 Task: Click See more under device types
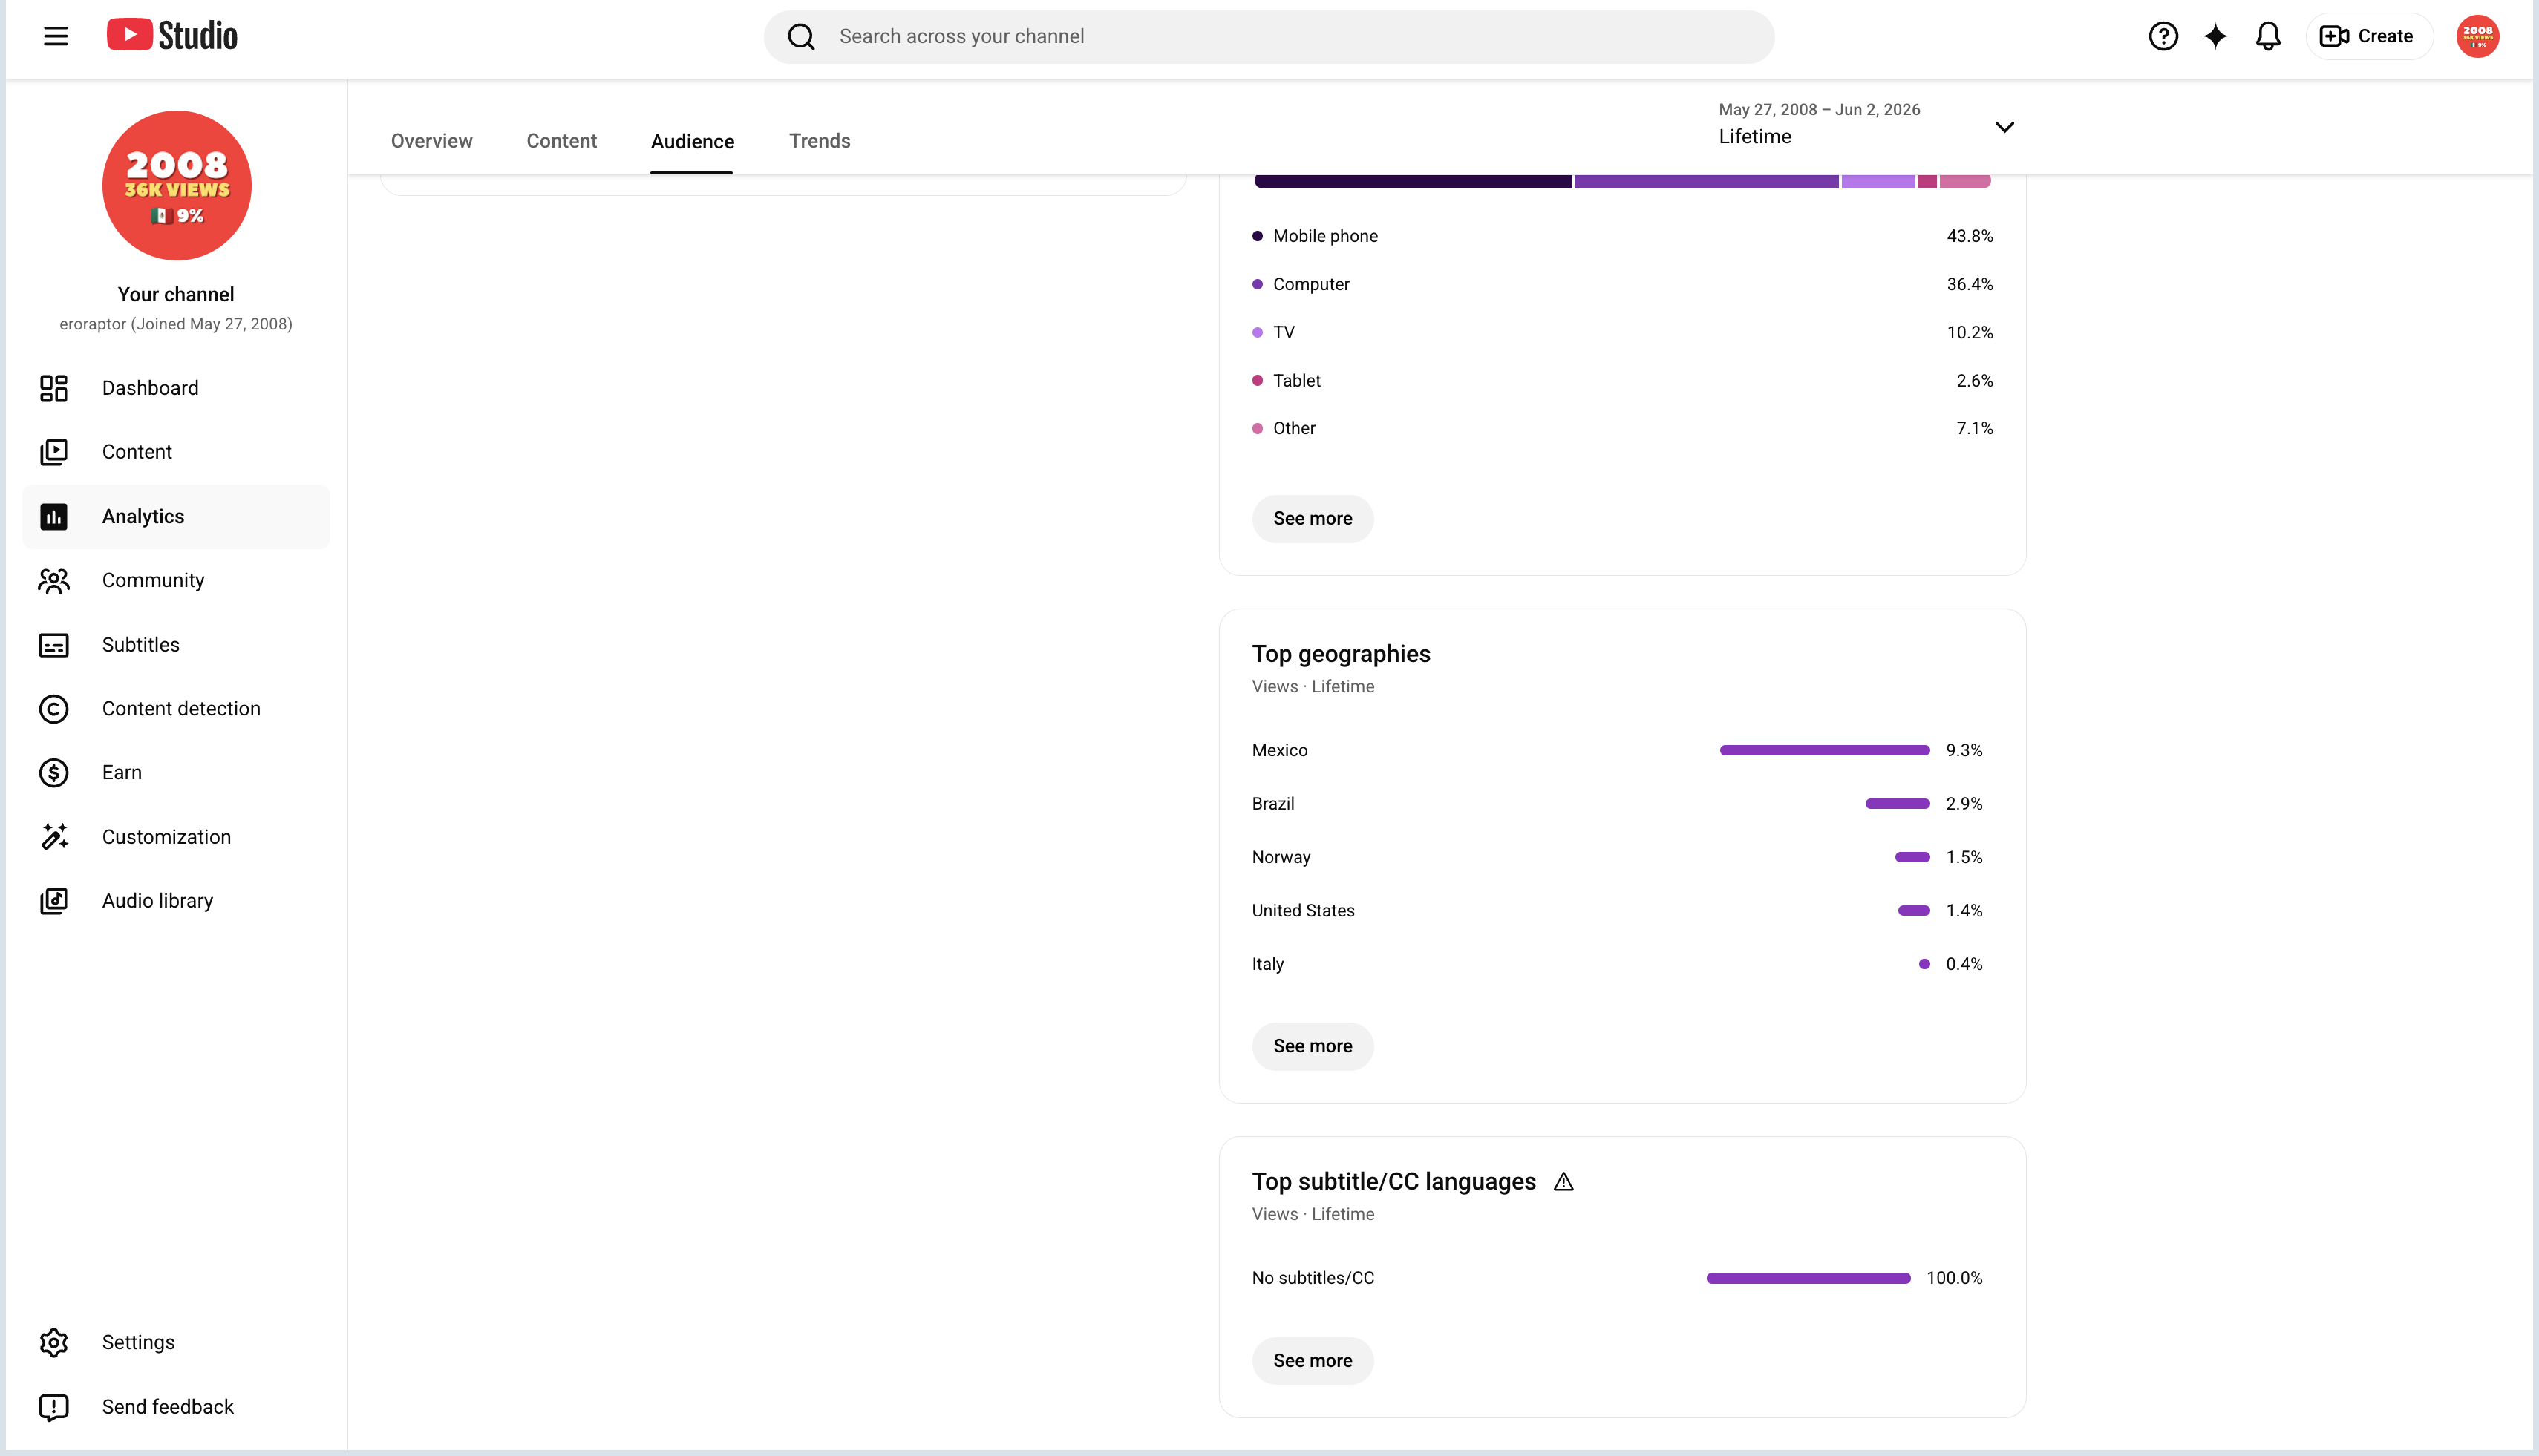(x=1313, y=519)
